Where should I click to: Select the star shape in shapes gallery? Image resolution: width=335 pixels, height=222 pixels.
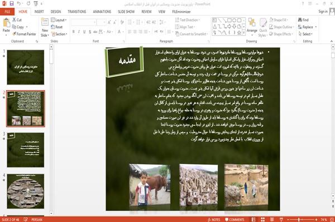[240, 33]
